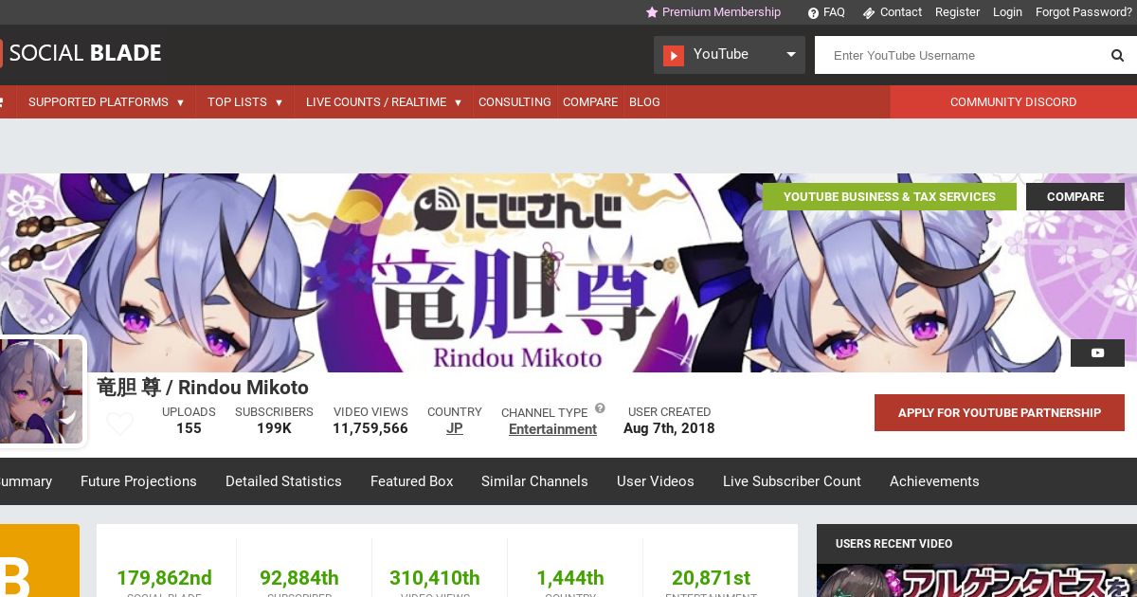Open the Consulting menu item

pyautogui.click(x=514, y=102)
